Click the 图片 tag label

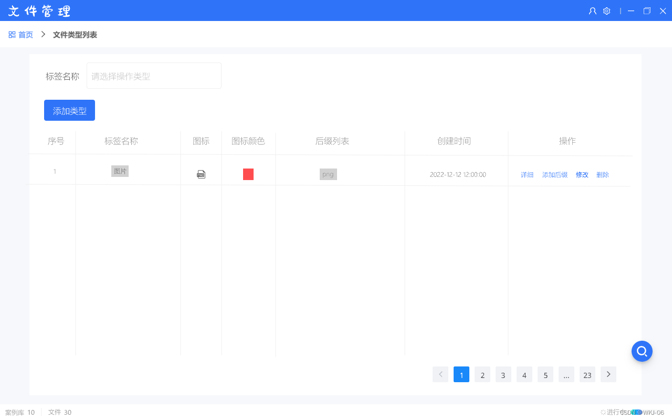(120, 171)
